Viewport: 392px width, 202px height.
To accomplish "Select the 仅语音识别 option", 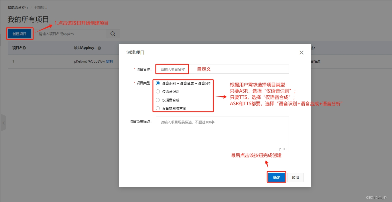I will (x=158, y=91).
